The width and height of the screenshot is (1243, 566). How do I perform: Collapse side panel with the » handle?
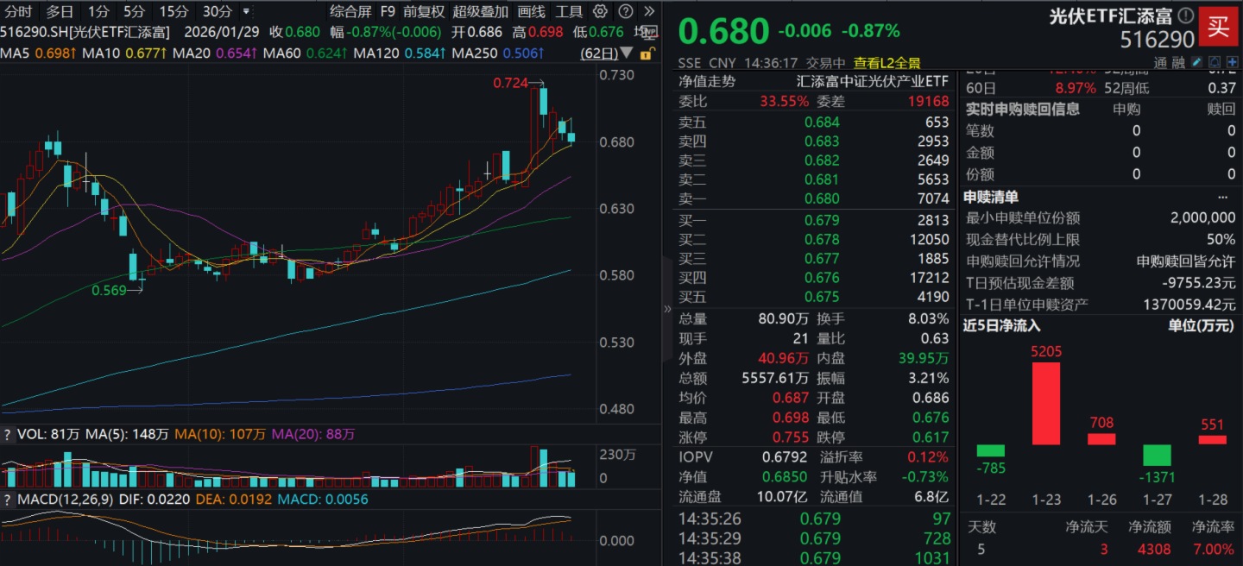(666, 309)
